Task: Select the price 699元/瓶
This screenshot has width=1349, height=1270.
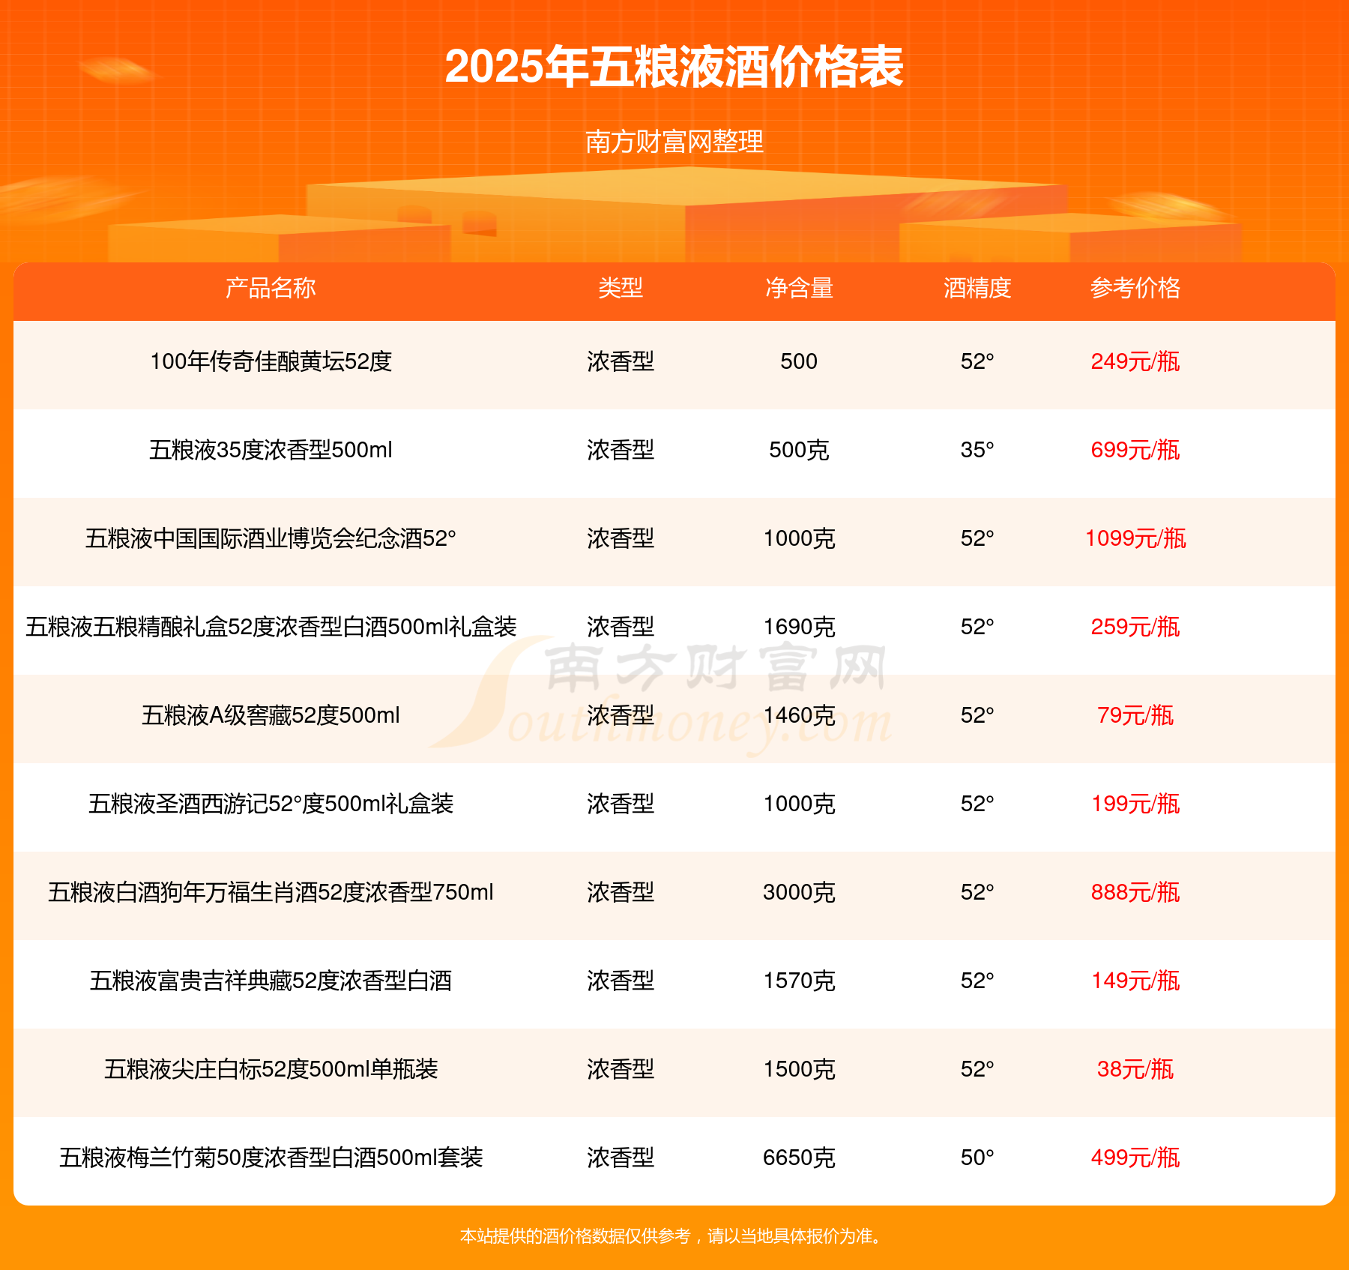Action: pyautogui.click(x=1135, y=450)
